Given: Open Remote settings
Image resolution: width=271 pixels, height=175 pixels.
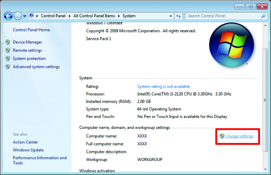Looking at the screenshot, I should (27, 50).
